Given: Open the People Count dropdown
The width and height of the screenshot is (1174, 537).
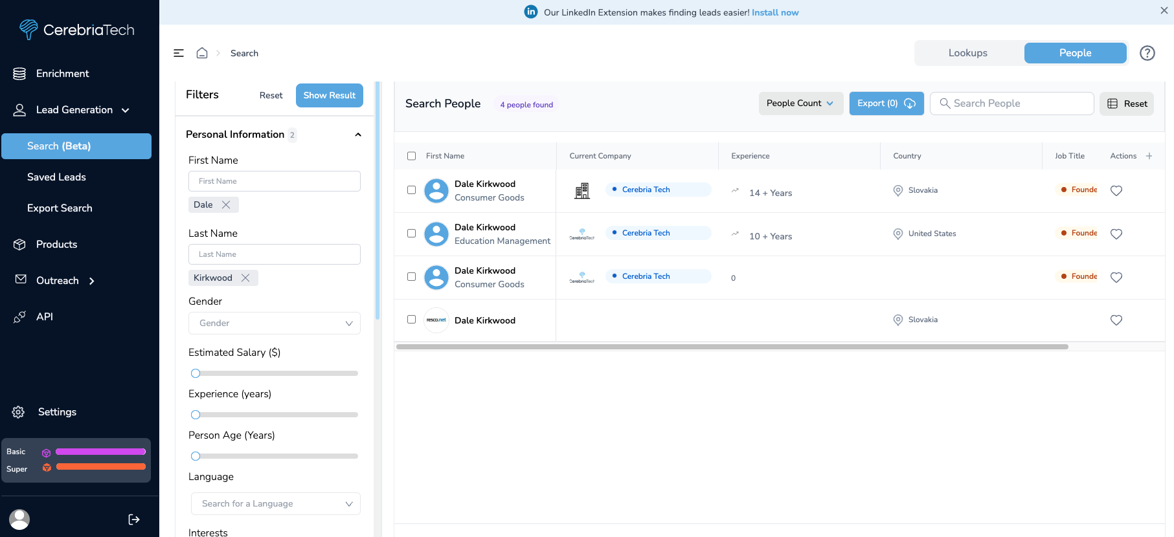Looking at the screenshot, I should tap(801, 104).
